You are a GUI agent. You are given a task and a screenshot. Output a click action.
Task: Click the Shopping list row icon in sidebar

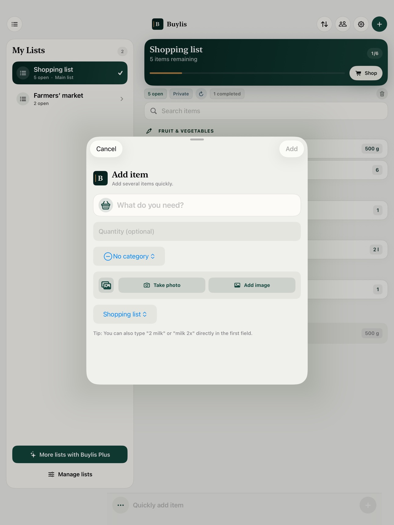pos(23,73)
